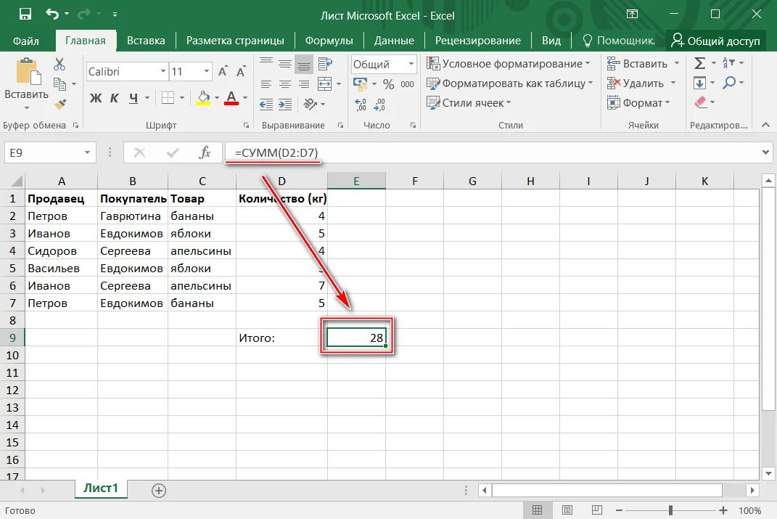The image size is (777, 519).
Task: Open Форматировать как таблицу dropdown
Action: pyautogui.click(x=510, y=83)
